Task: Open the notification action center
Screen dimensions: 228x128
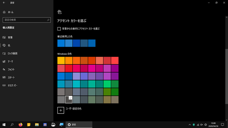Action: click(x=222, y=125)
